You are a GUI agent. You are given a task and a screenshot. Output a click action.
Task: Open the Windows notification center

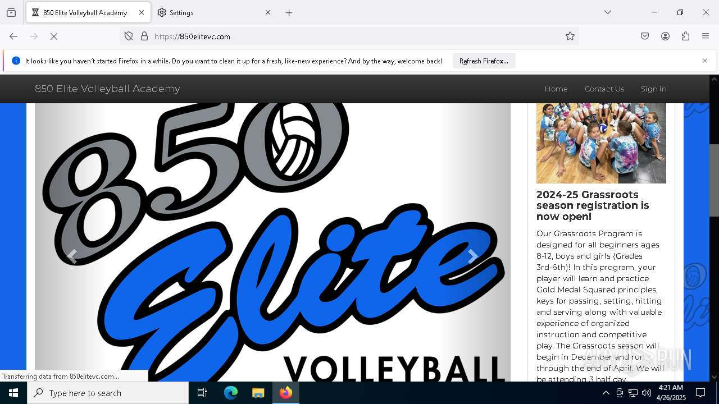tap(700, 393)
